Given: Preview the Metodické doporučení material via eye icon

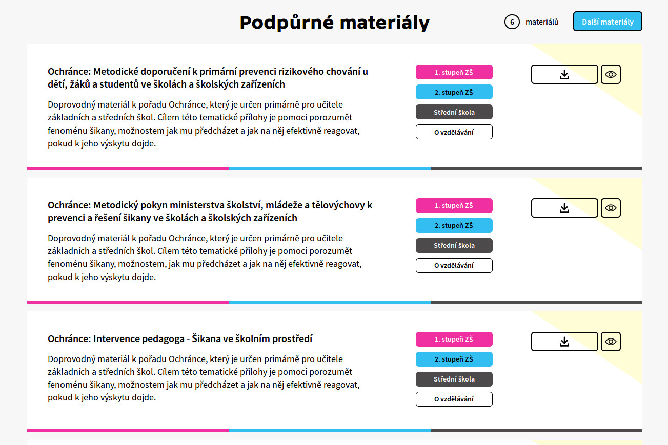Looking at the screenshot, I should point(611,74).
